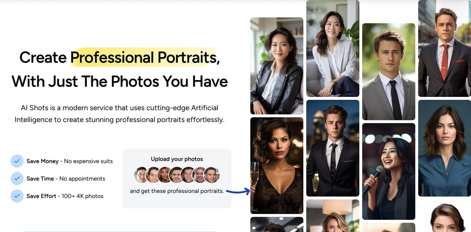The image size is (471, 232).
Task: Select the avatar of the man wearing glasses
Action: pos(141,175)
